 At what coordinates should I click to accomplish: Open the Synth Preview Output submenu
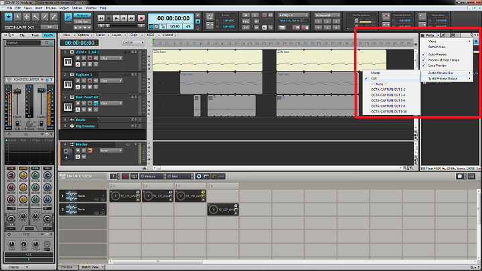point(447,78)
